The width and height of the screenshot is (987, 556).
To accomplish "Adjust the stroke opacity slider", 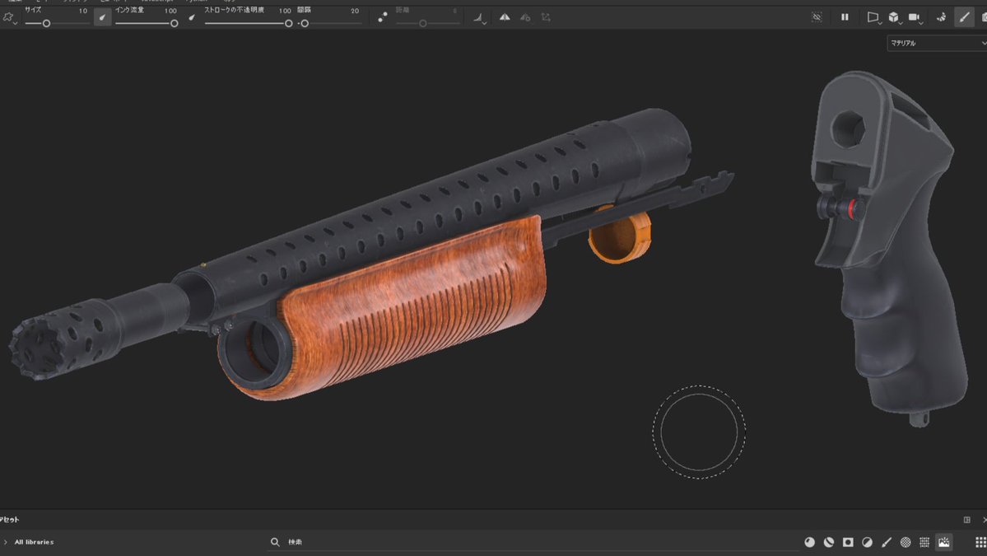I will click(249, 23).
